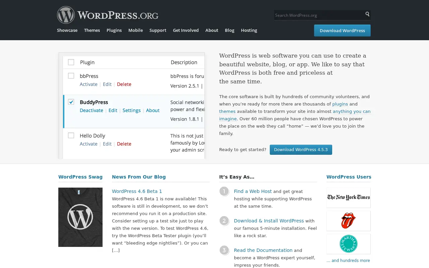
Task: Open the Support menu item
Action: tap(158, 30)
